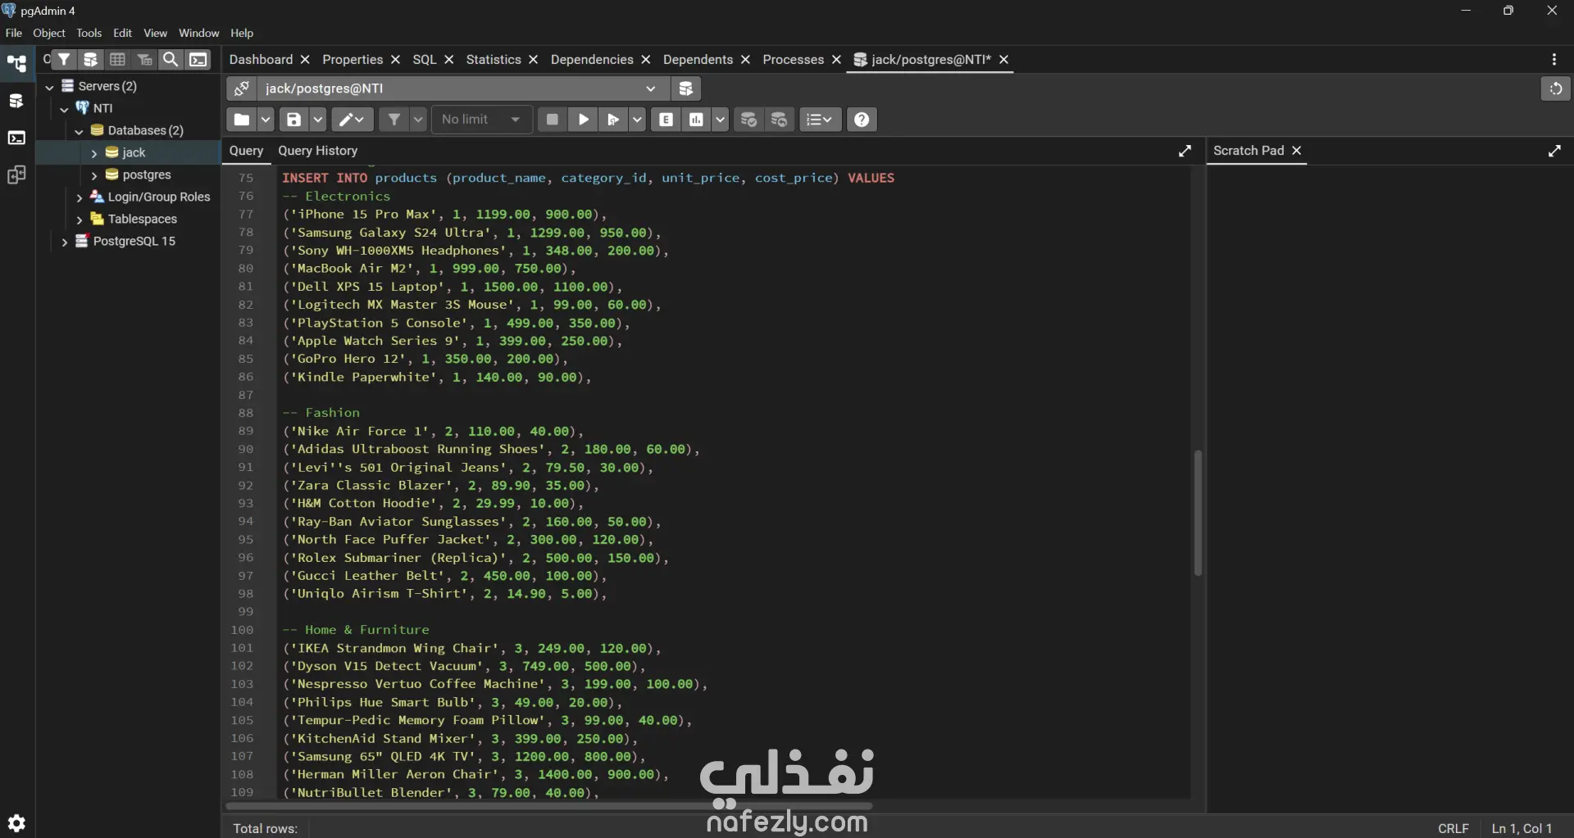Screen dimensions: 1574x838
Task: Expand the Login/Group Roles node
Action: (x=80, y=197)
